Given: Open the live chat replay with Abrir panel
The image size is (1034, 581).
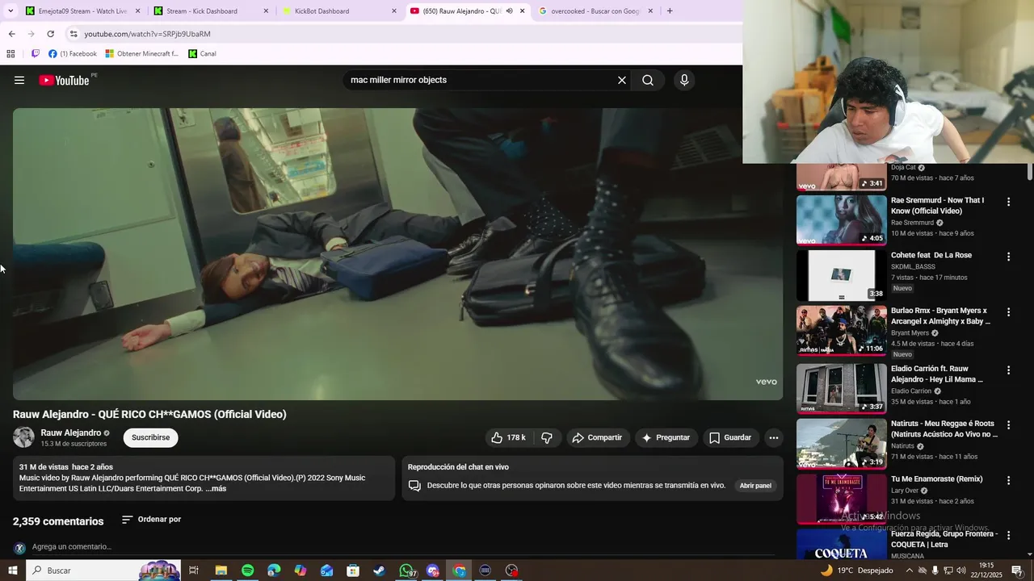Looking at the screenshot, I should [x=755, y=486].
